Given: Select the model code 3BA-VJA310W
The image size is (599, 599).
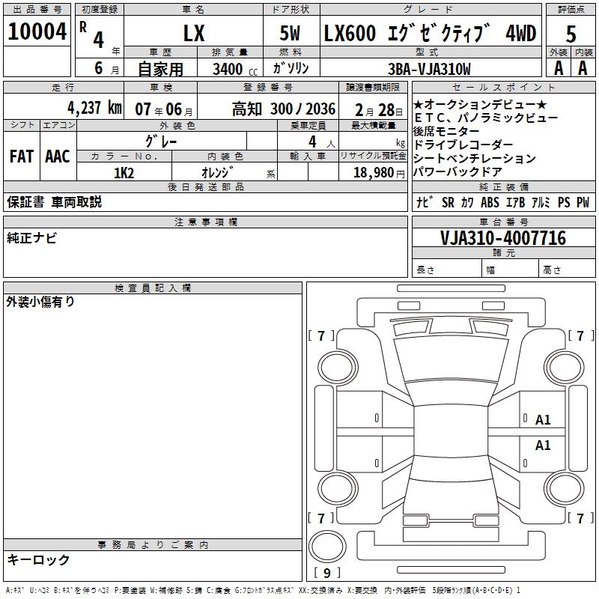Looking at the screenshot, I should point(429,69).
